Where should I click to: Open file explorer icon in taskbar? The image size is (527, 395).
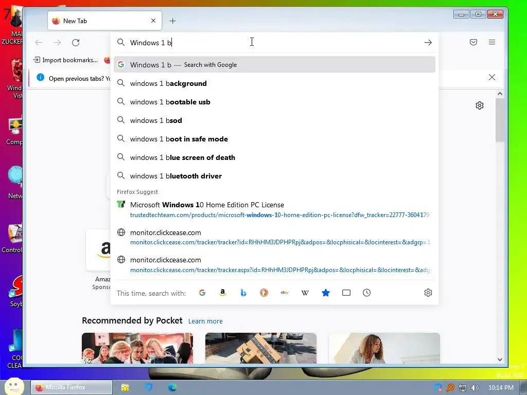(x=125, y=387)
